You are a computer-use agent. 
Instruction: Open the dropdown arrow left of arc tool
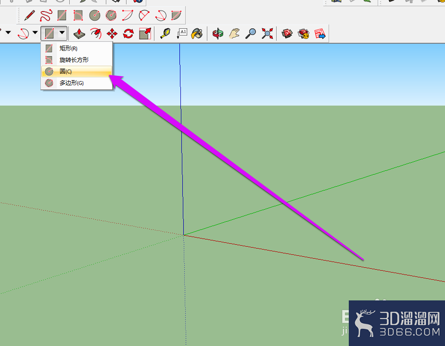(8, 33)
